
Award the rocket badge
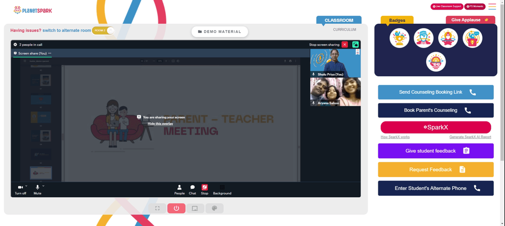448,38
